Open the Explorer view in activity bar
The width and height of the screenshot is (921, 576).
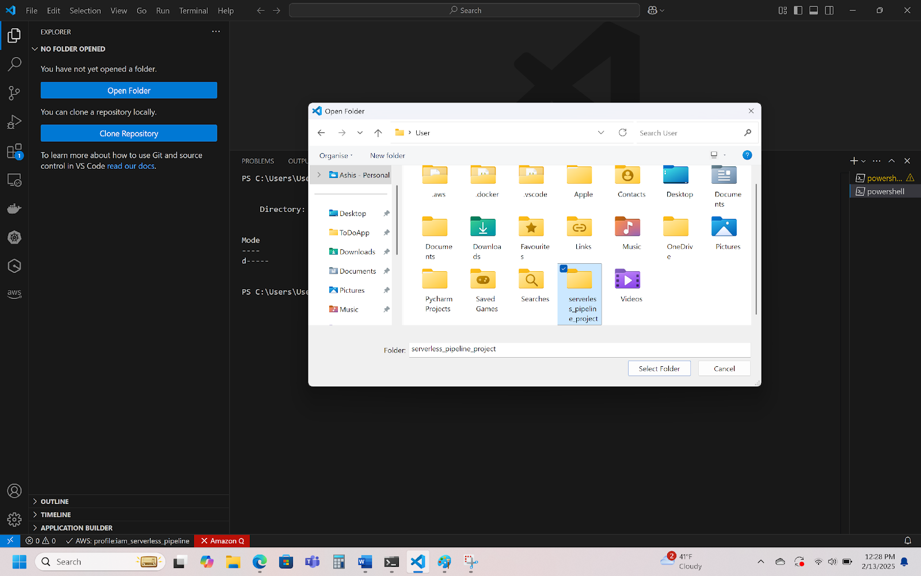[x=14, y=36]
